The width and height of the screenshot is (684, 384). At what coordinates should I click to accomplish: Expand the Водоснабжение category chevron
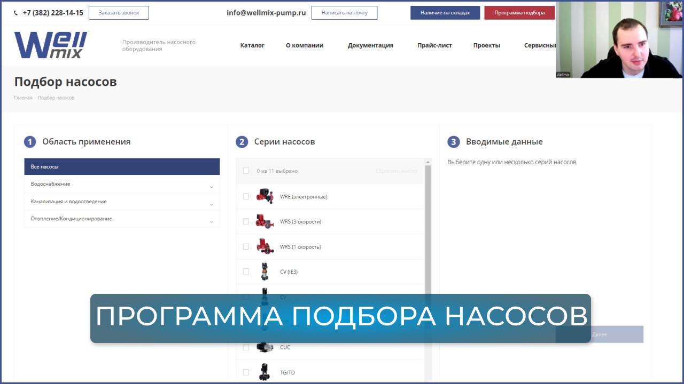[212, 187]
